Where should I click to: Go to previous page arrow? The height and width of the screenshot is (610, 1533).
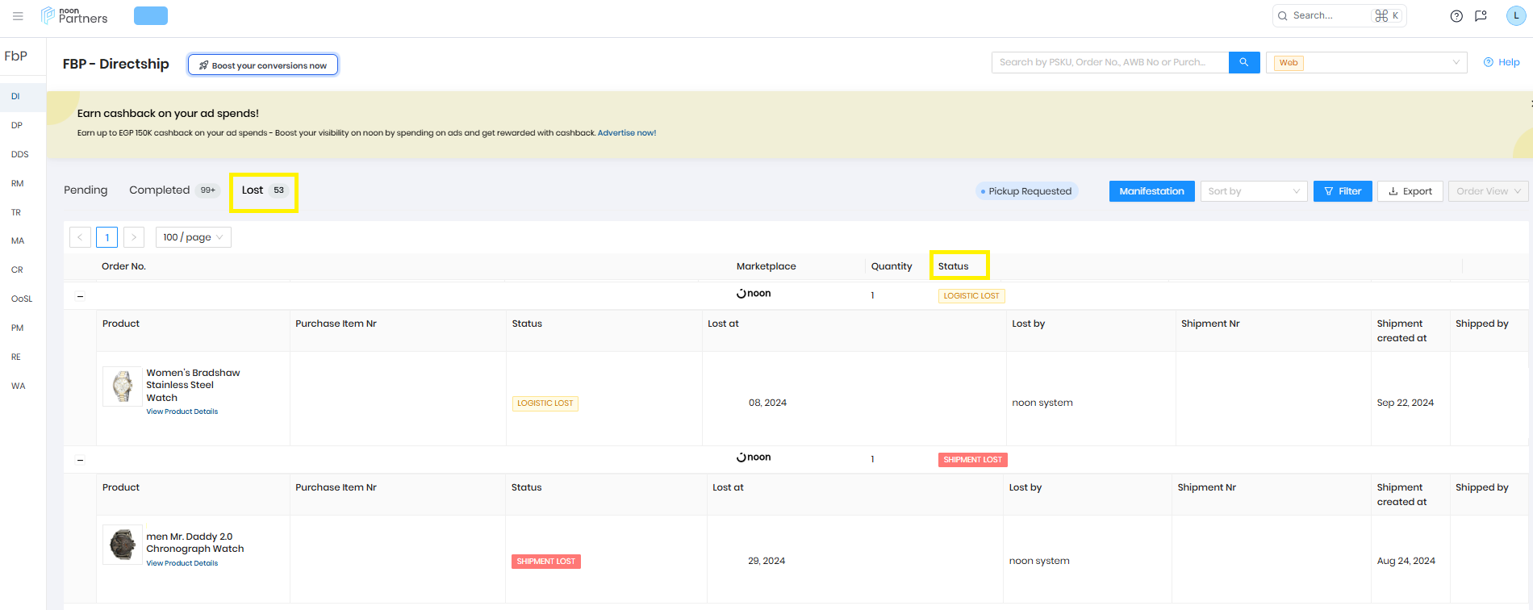80,237
